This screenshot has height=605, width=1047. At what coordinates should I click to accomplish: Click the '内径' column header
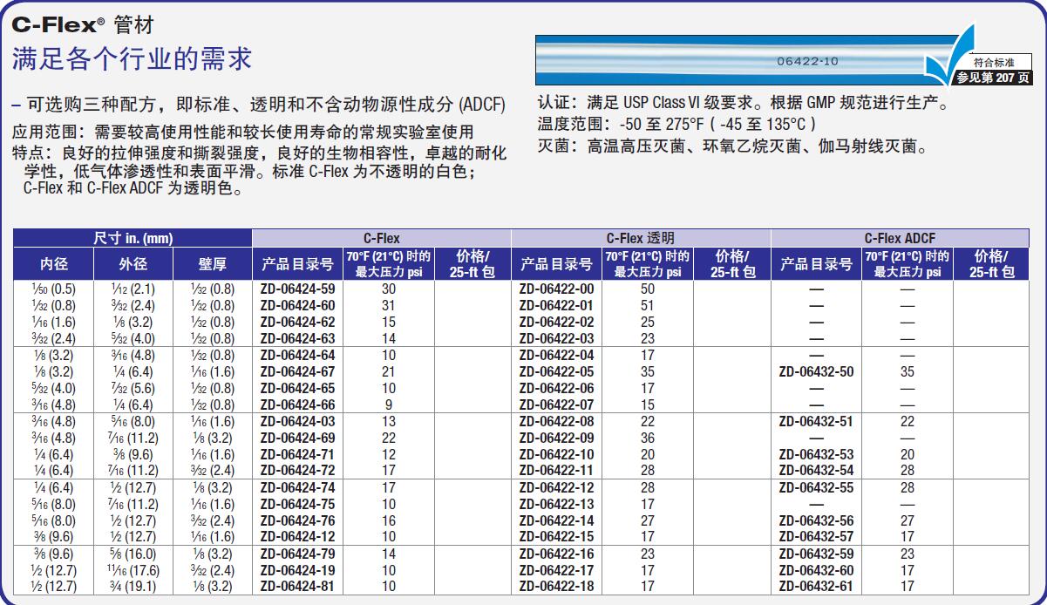click(x=54, y=263)
